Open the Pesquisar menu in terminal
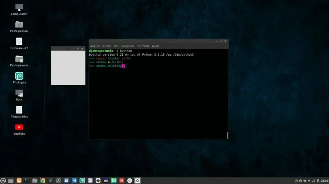 pyautogui.click(x=128, y=46)
